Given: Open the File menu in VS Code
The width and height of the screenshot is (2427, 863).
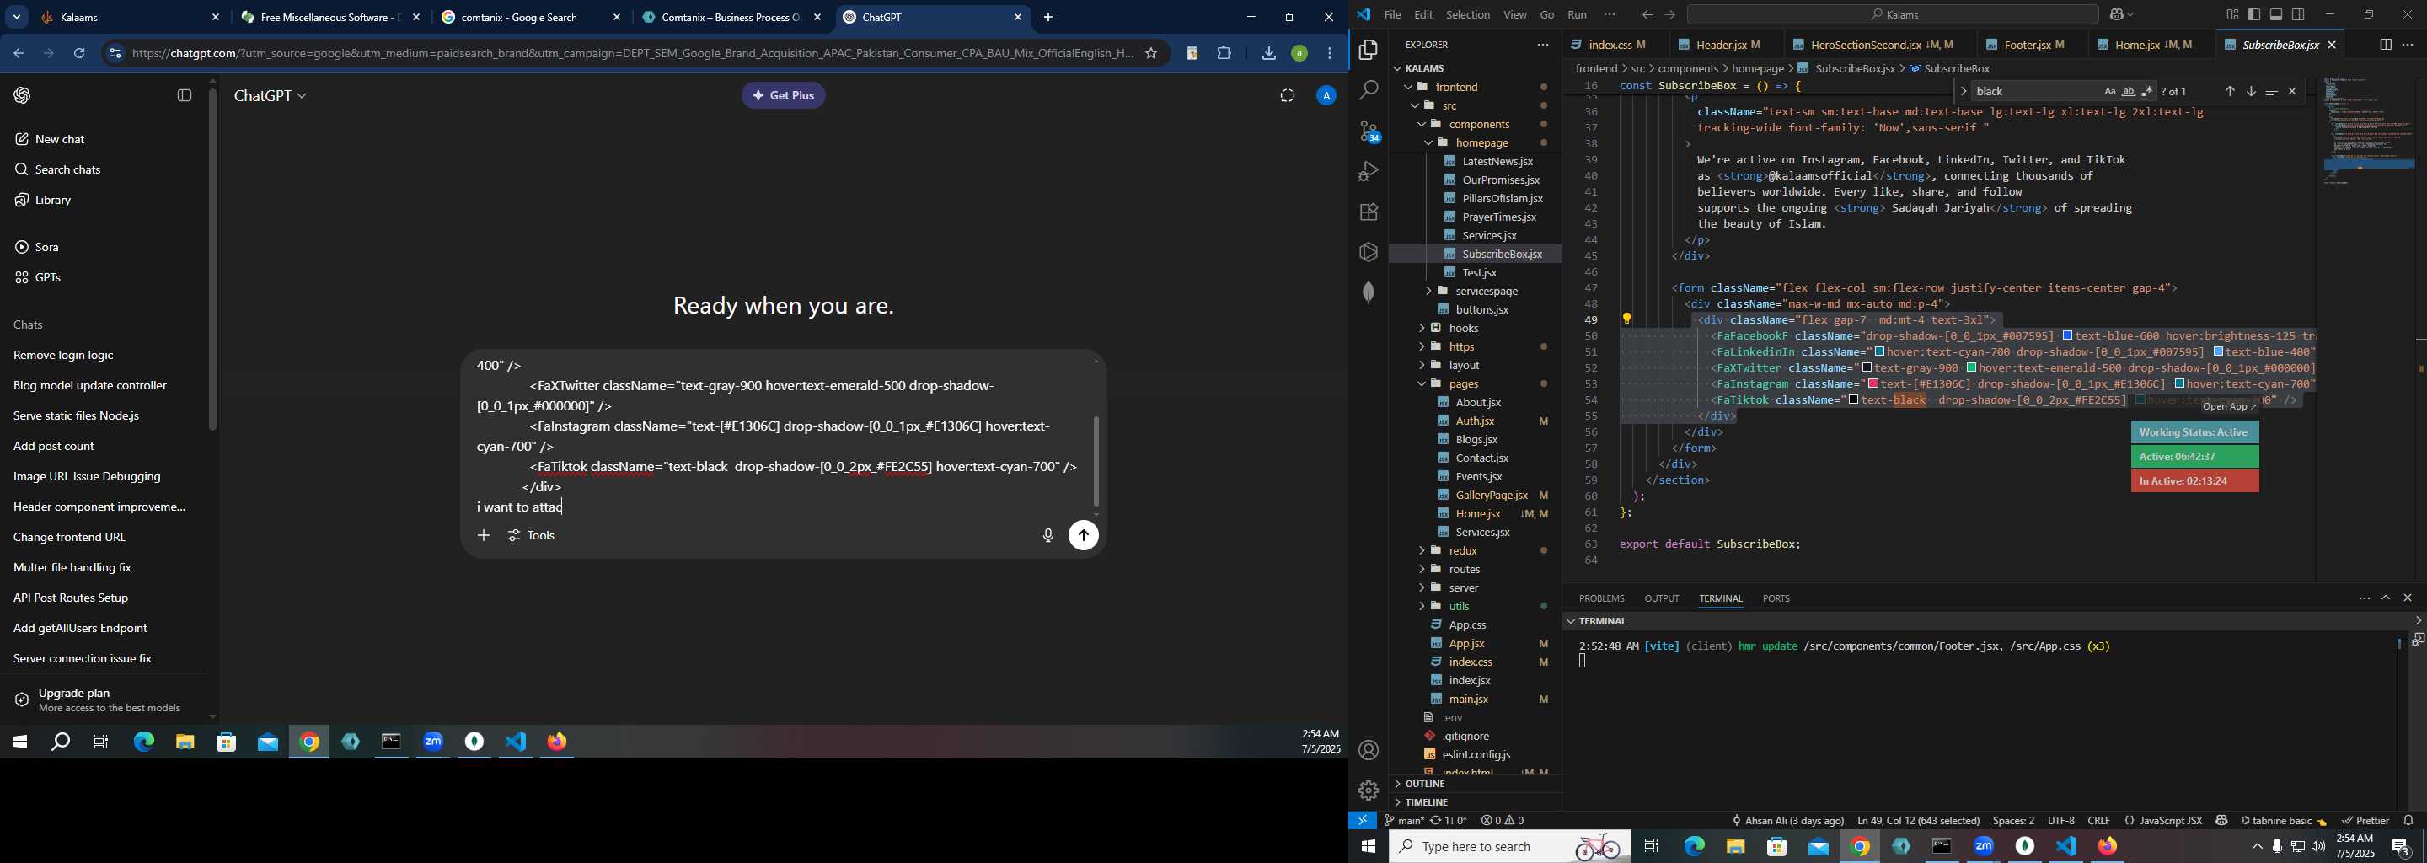Looking at the screenshot, I should tap(1391, 15).
